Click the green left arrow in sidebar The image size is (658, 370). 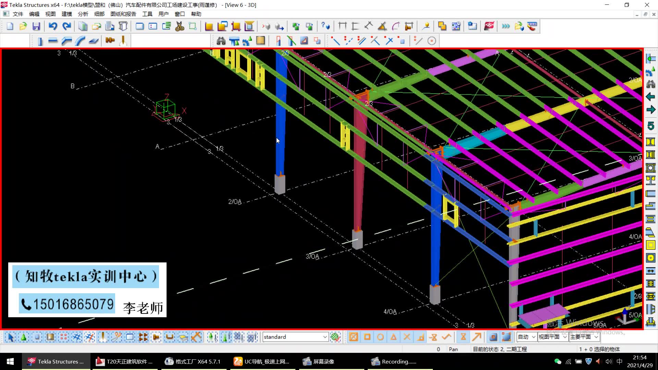650,97
